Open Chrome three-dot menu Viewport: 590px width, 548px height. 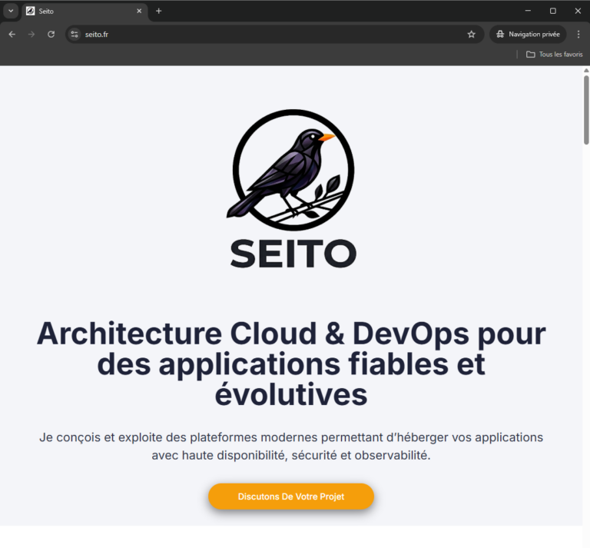pos(578,35)
